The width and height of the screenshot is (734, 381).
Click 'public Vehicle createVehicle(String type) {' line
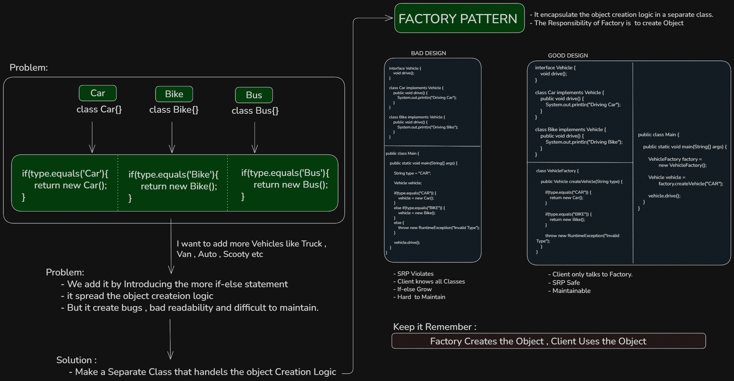pyautogui.click(x=581, y=182)
